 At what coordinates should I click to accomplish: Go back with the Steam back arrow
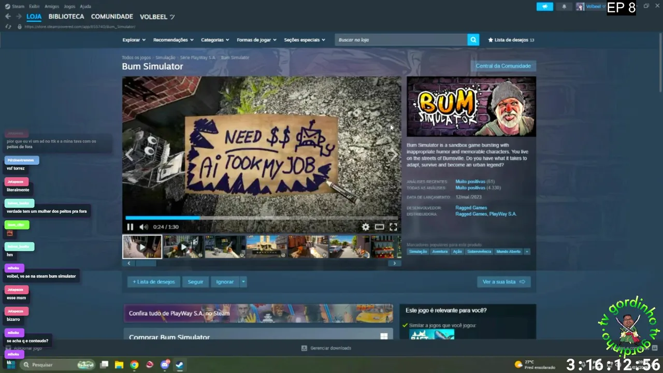click(x=8, y=17)
